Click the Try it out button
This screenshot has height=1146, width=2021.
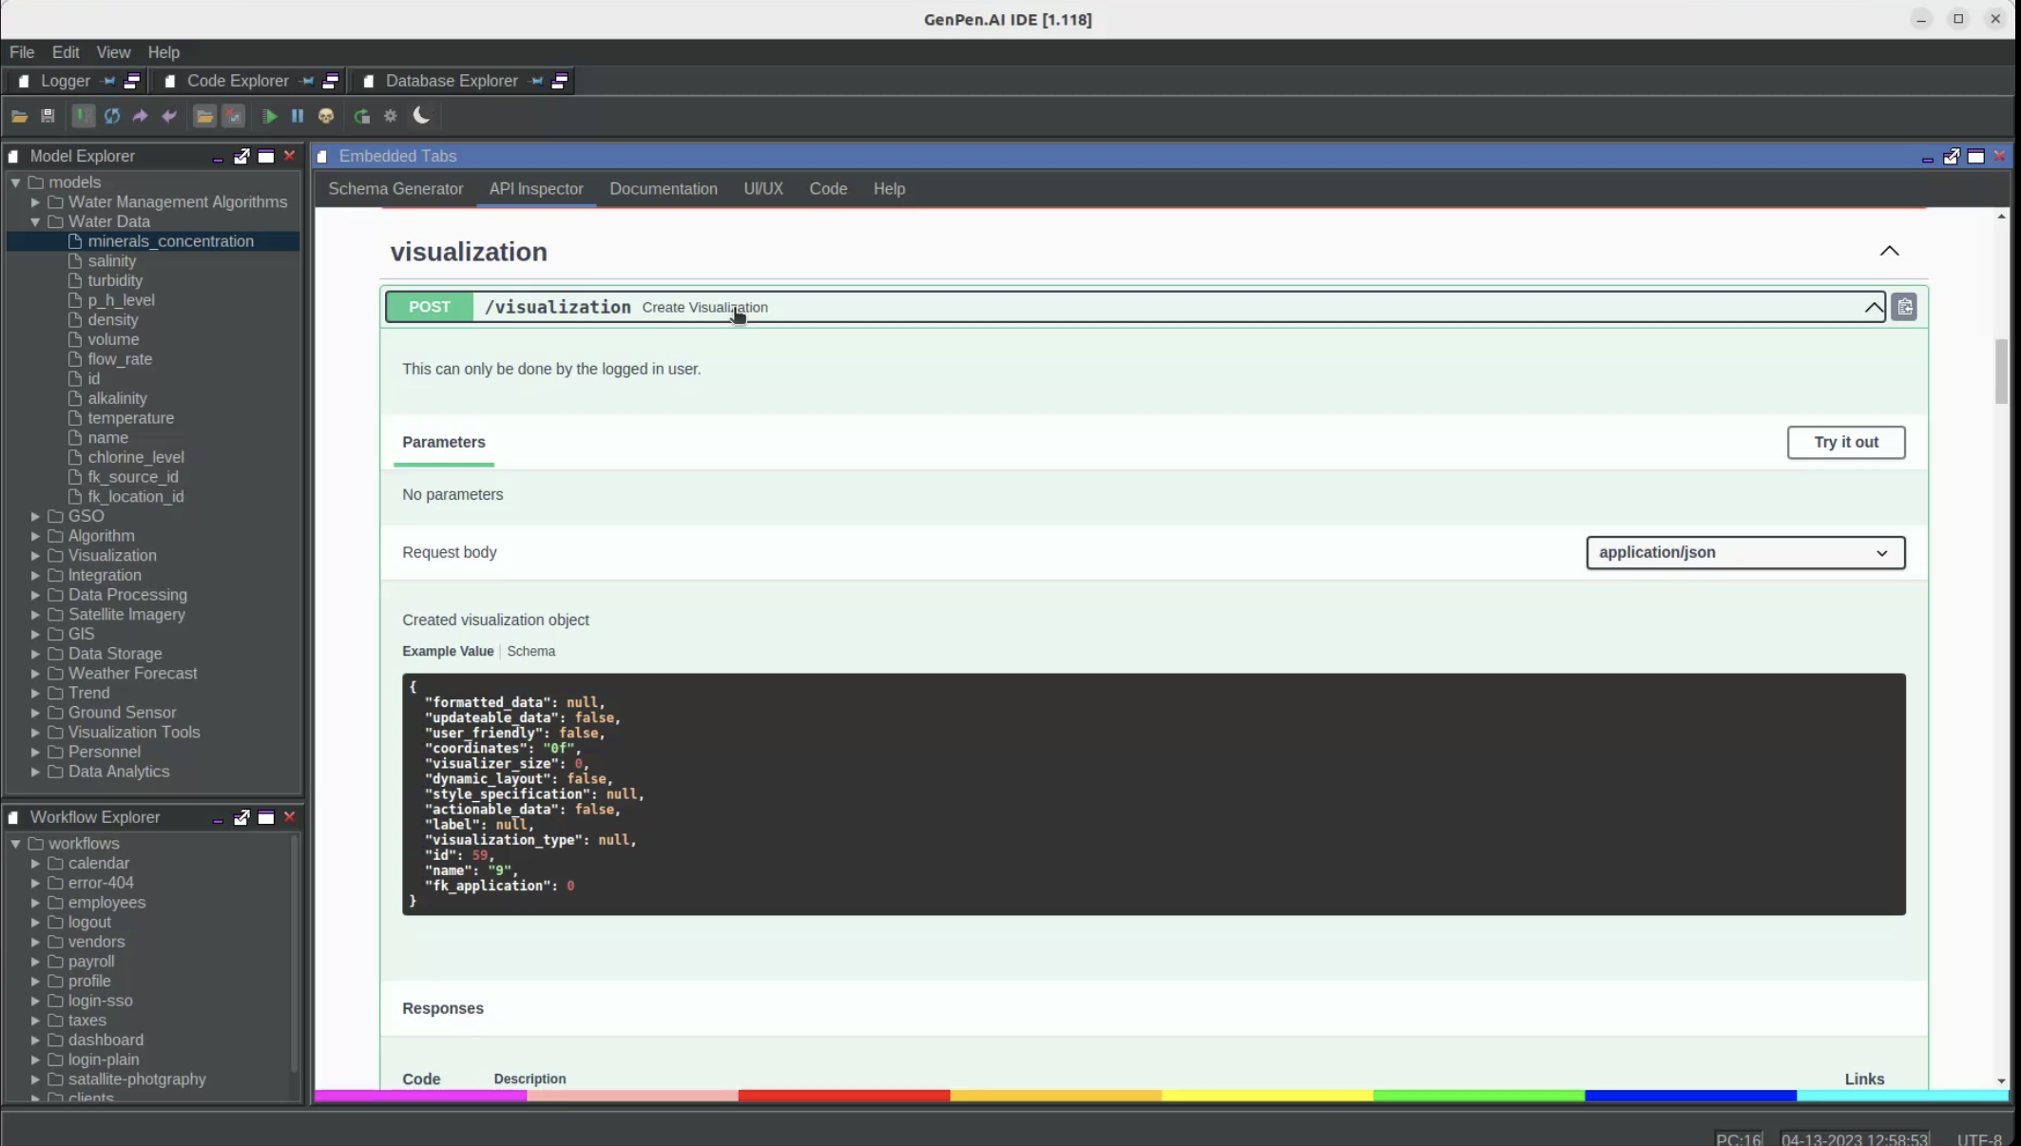point(1845,442)
